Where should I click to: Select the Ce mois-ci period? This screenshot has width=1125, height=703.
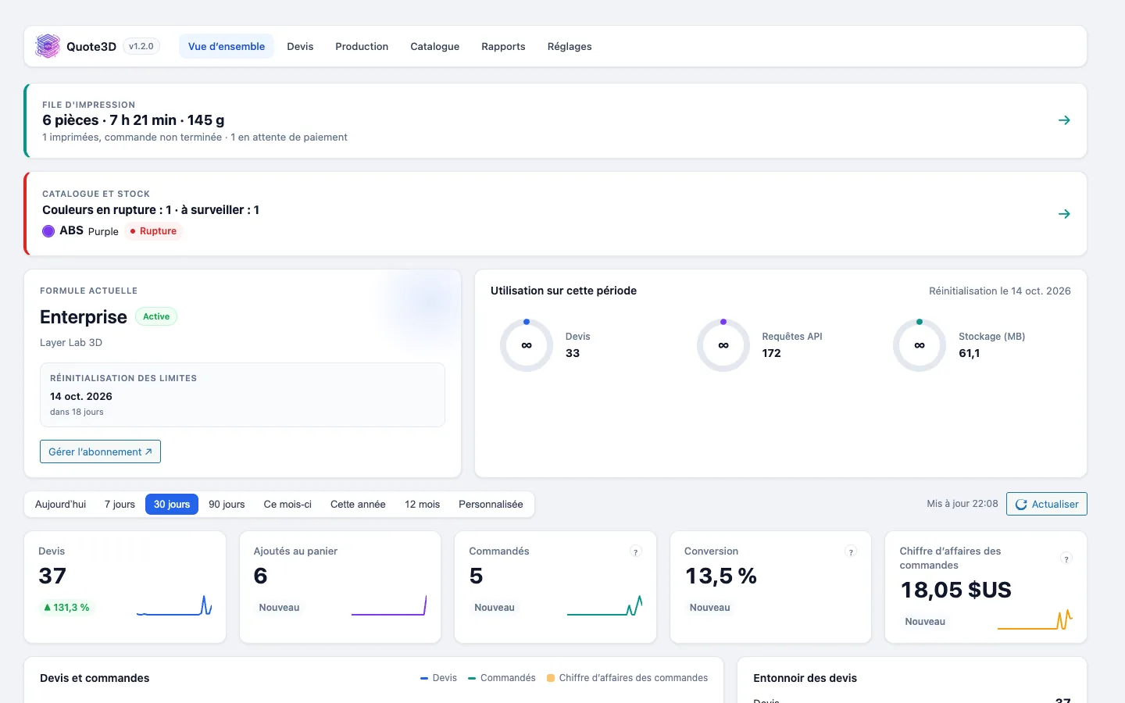(287, 504)
